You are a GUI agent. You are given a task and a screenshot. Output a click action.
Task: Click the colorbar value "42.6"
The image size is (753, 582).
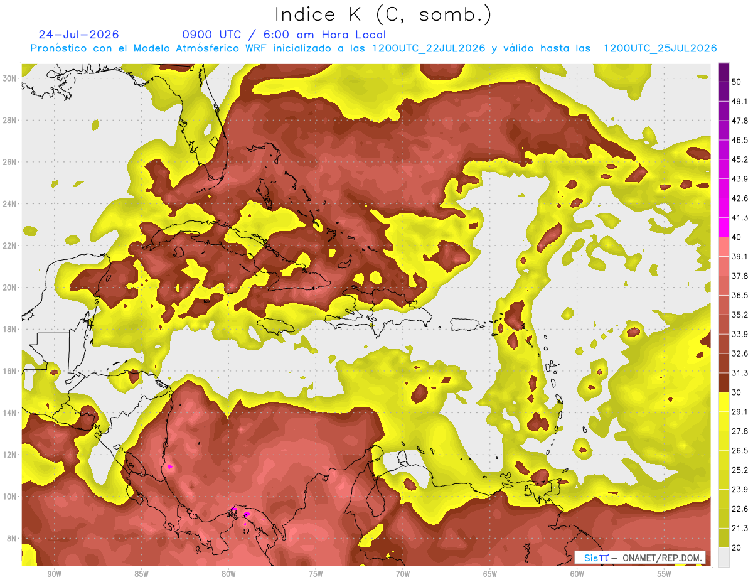coord(739,198)
